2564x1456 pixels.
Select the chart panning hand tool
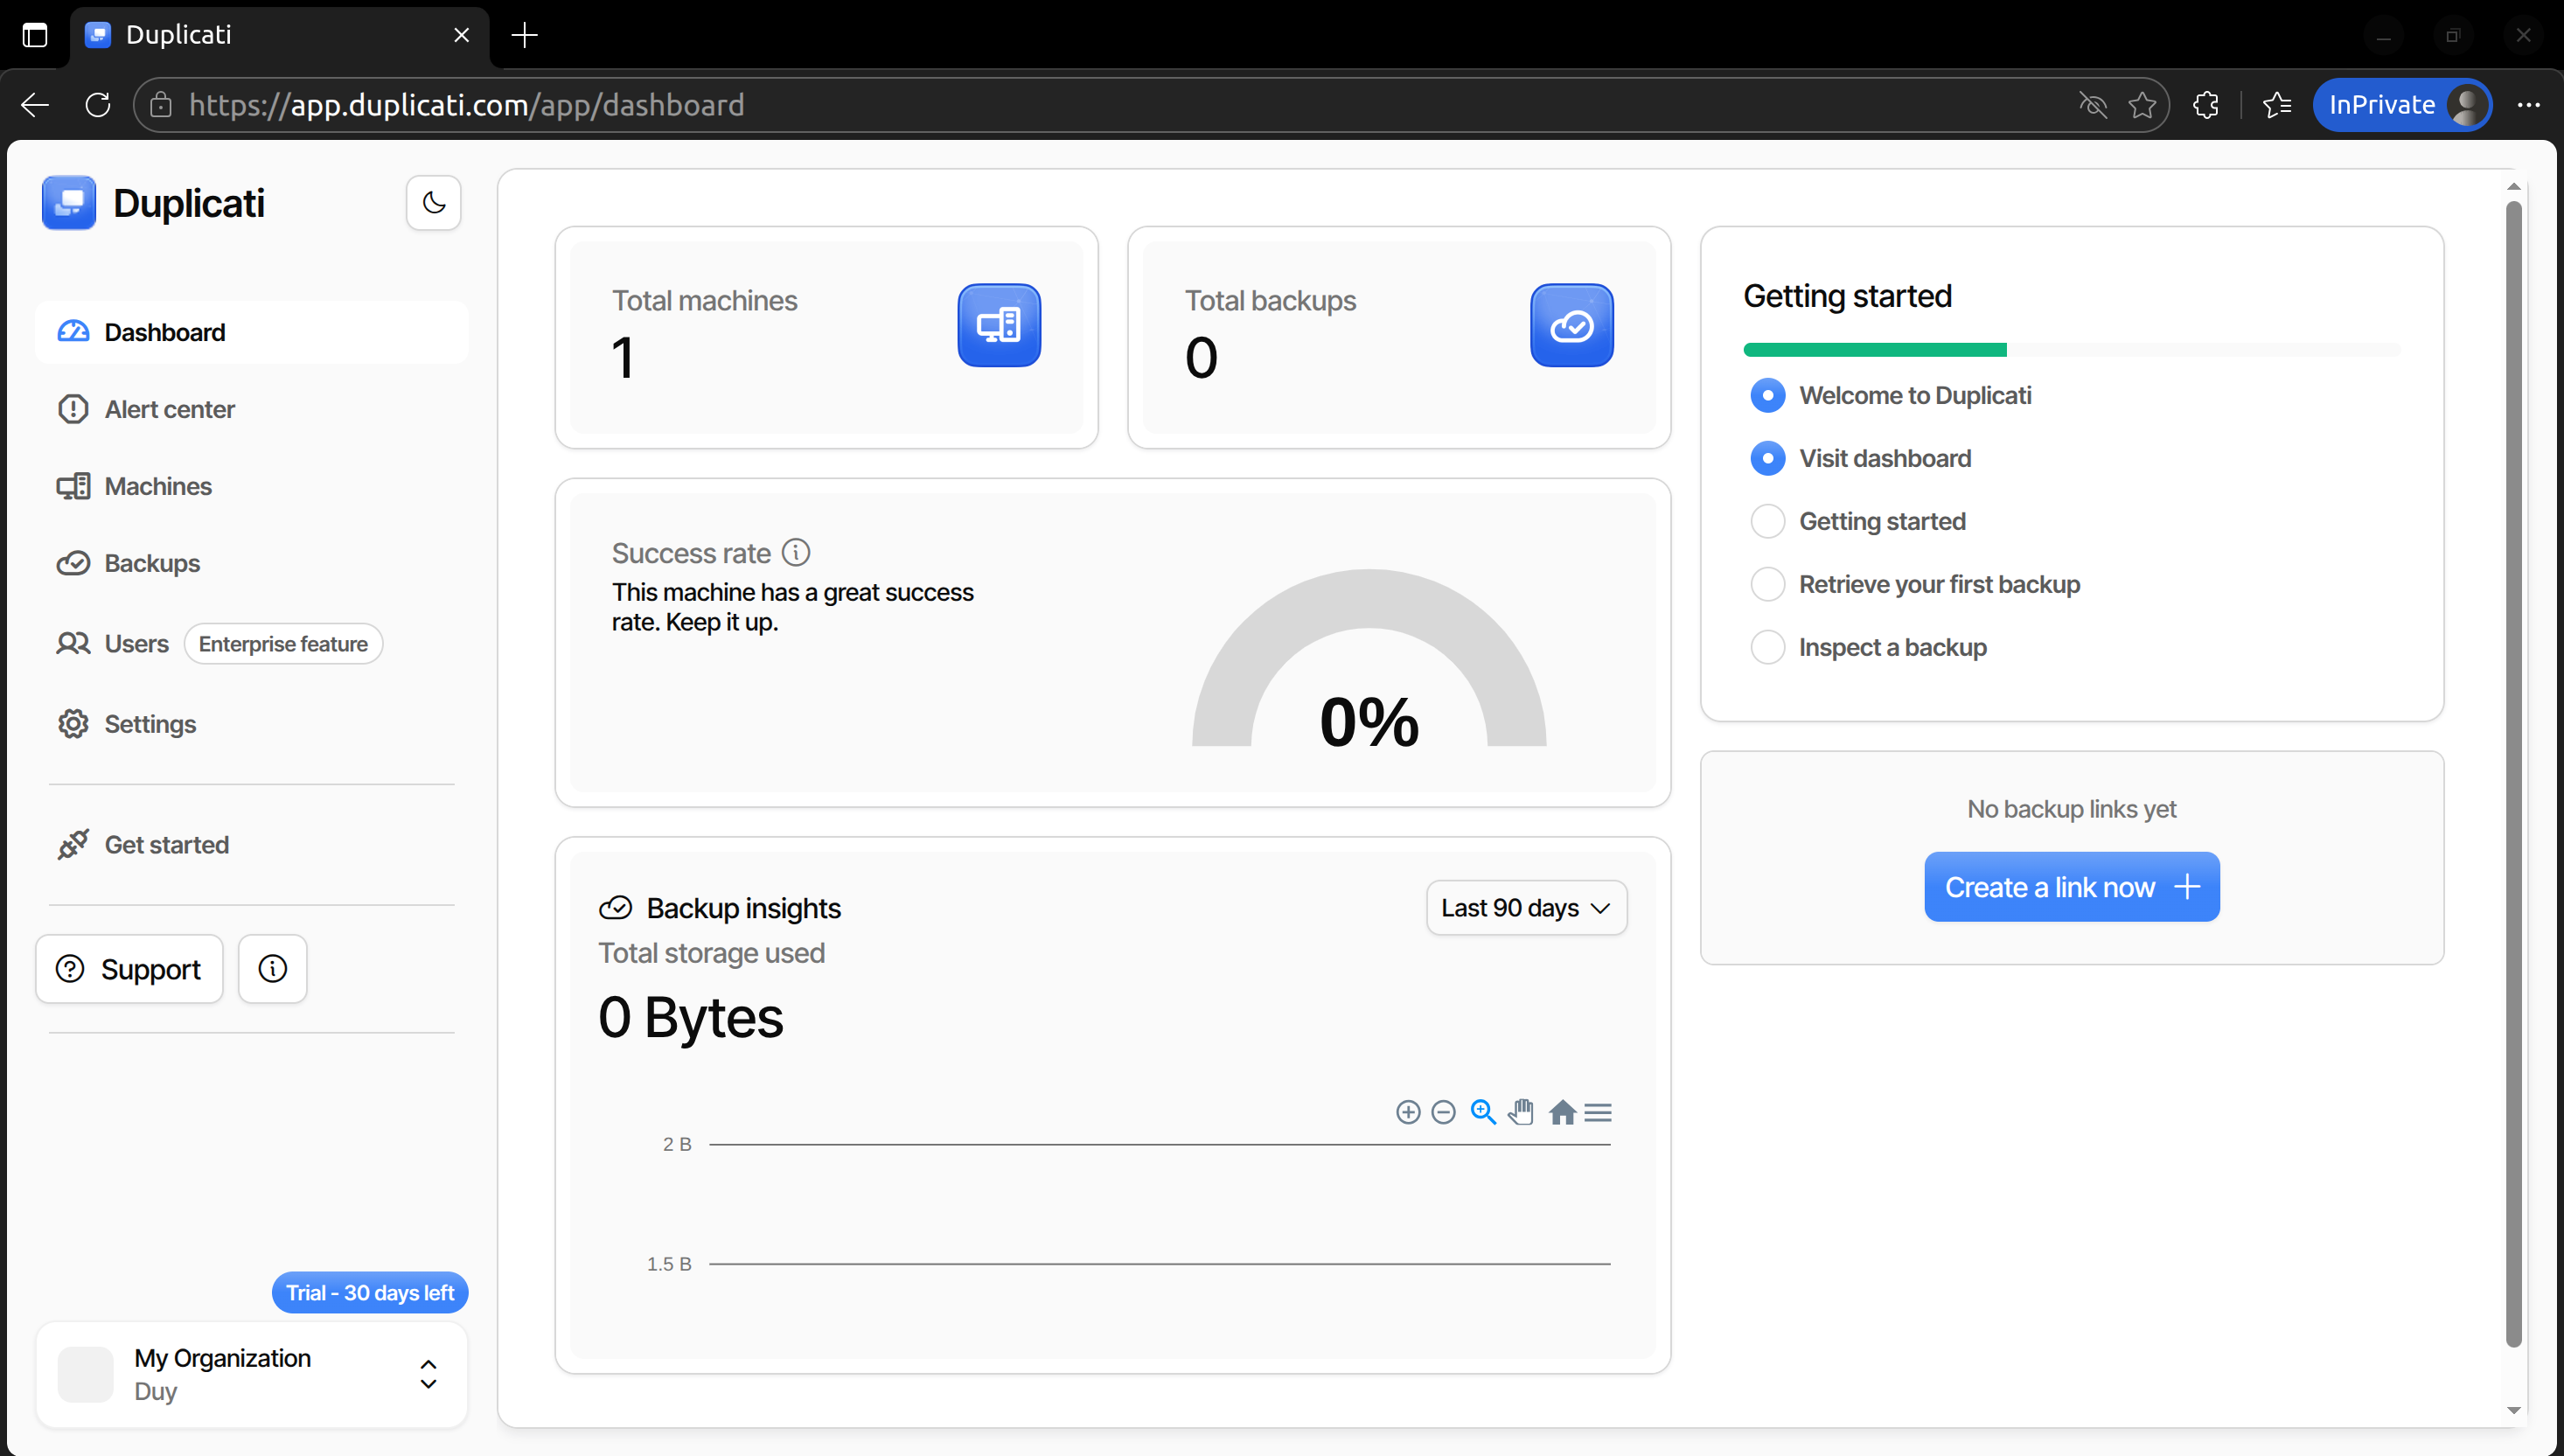tap(1521, 1112)
